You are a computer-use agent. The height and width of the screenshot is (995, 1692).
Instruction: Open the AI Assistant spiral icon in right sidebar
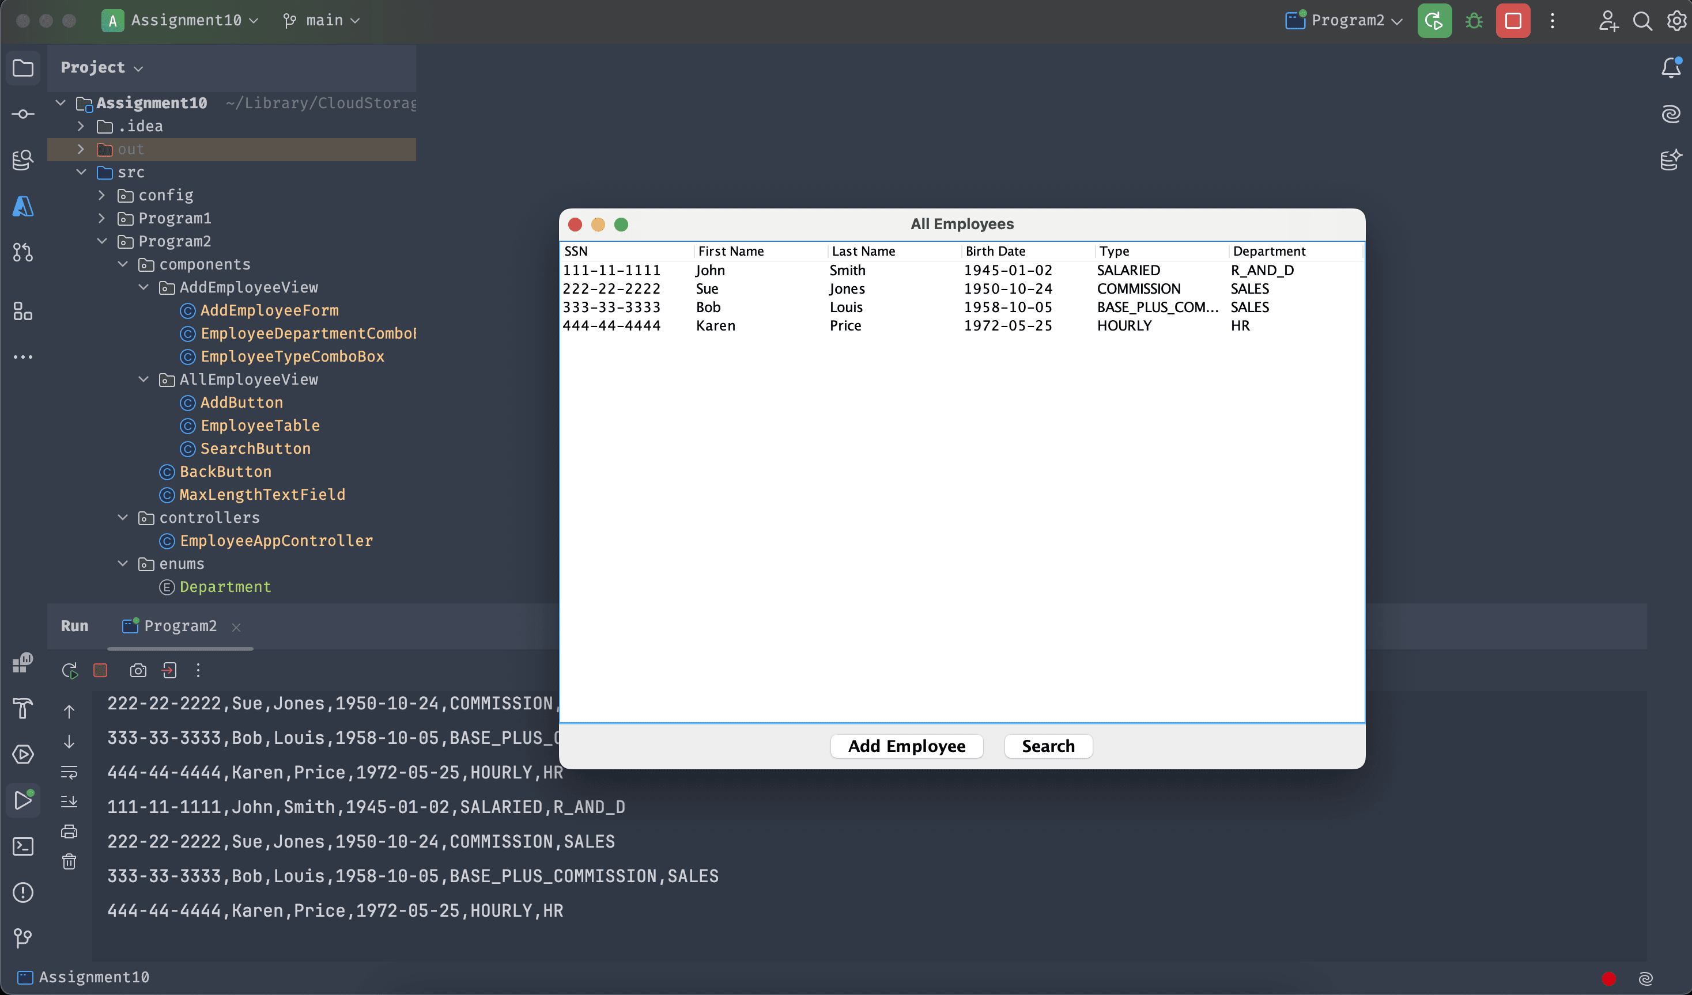point(1671,114)
